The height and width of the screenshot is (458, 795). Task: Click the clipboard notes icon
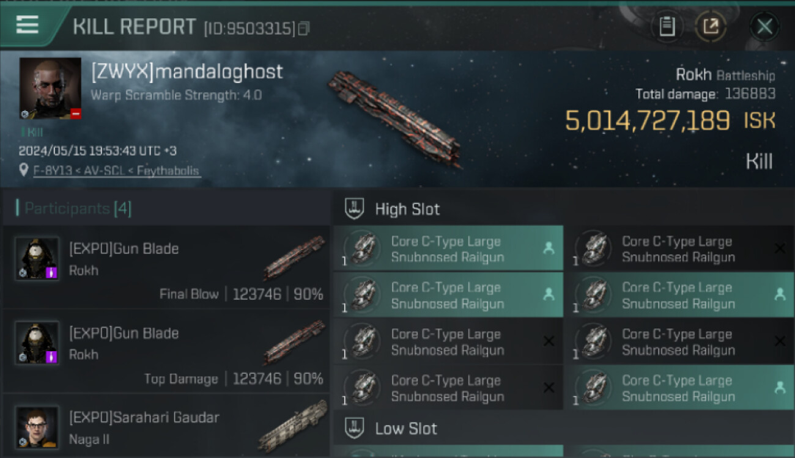pos(667,26)
